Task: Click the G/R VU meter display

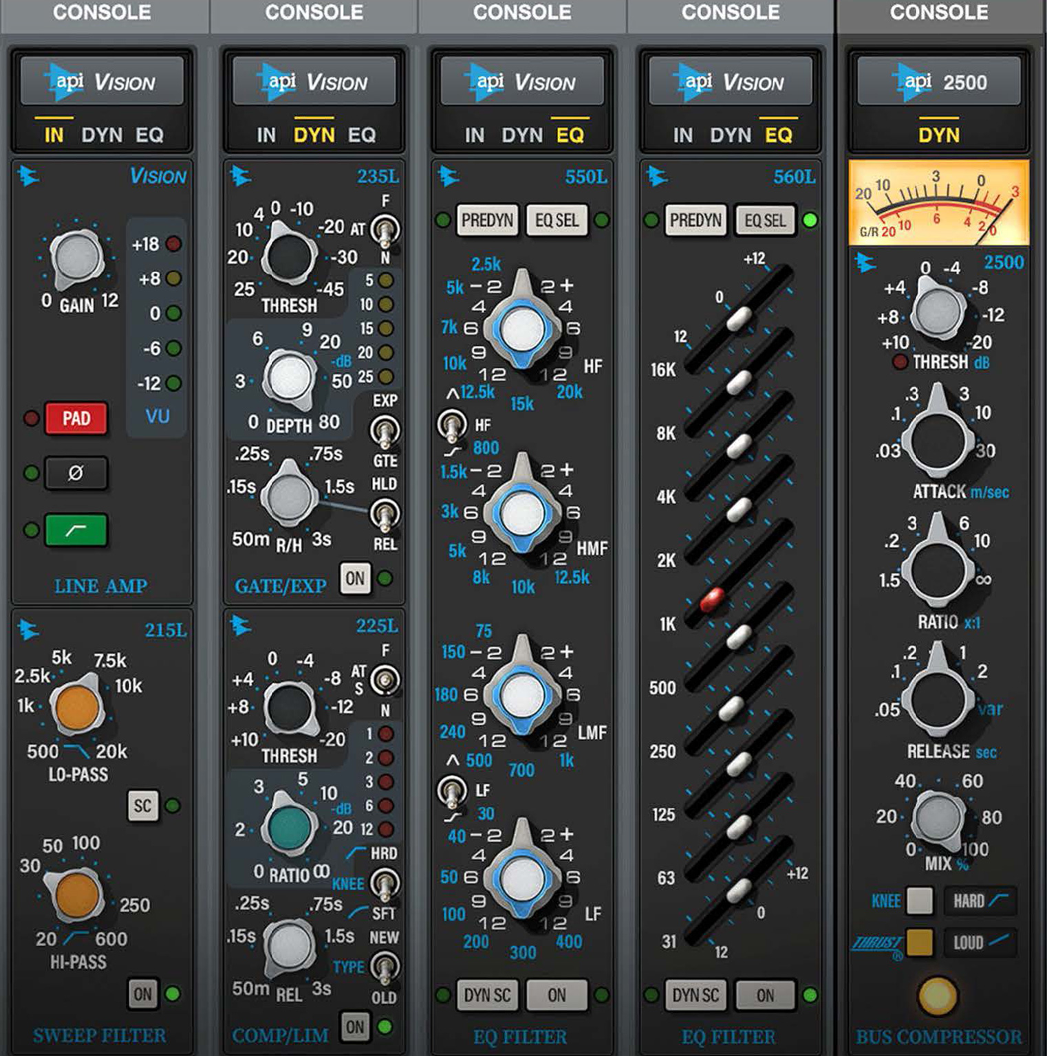Action: point(938,203)
